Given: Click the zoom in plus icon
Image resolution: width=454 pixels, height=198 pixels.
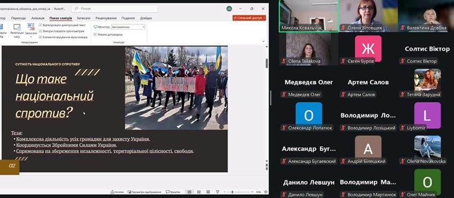Looking at the screenshot, I should 253,192.
